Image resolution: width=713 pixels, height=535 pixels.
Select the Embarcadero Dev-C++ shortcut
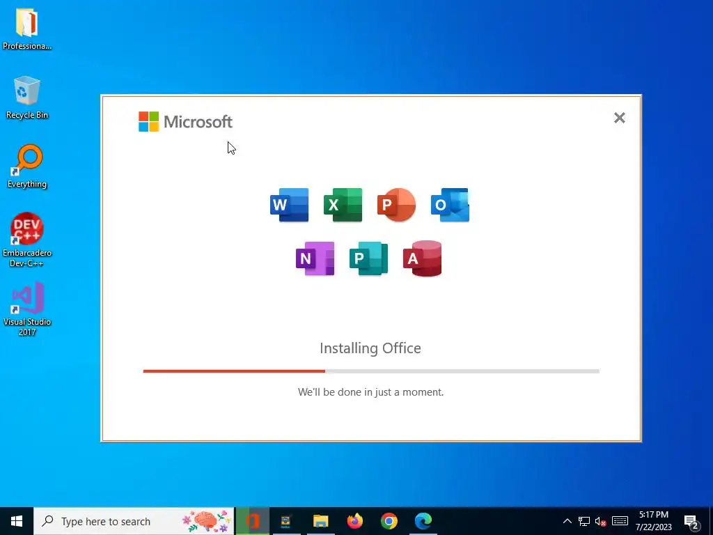[27, 240]
